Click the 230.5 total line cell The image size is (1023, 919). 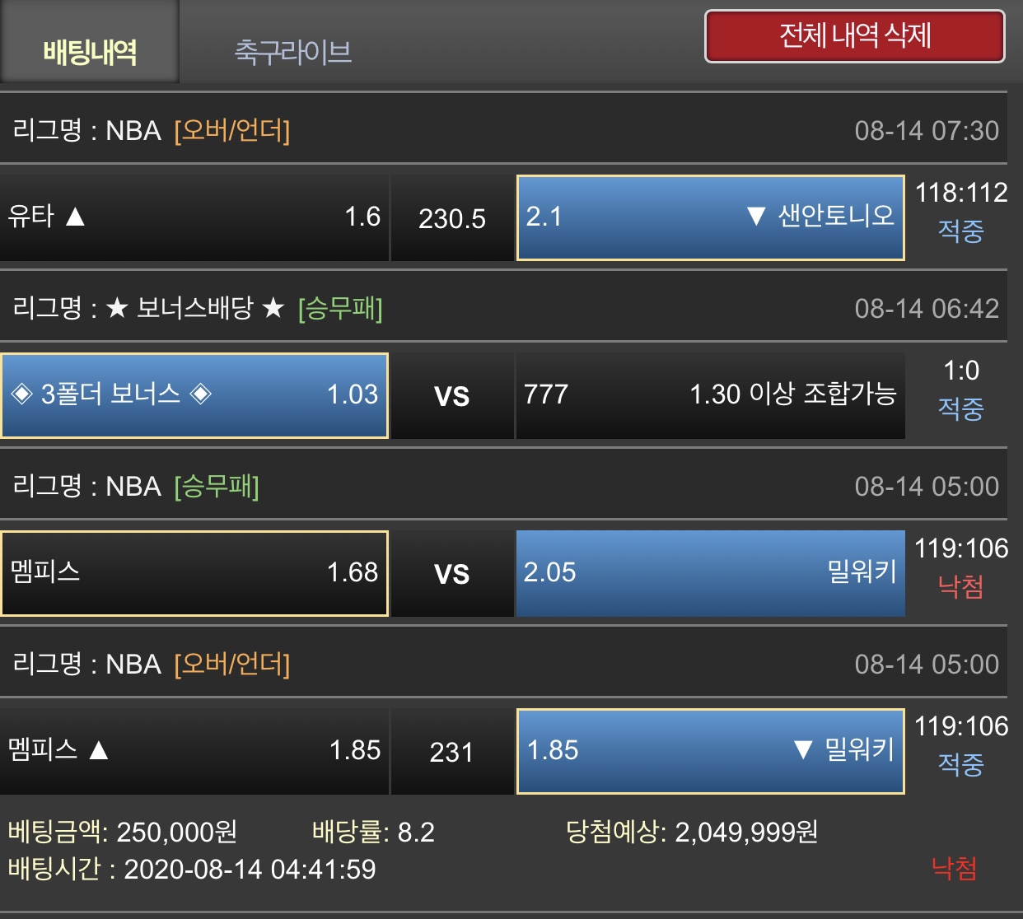pyautogui.click(x=452, y=217)
